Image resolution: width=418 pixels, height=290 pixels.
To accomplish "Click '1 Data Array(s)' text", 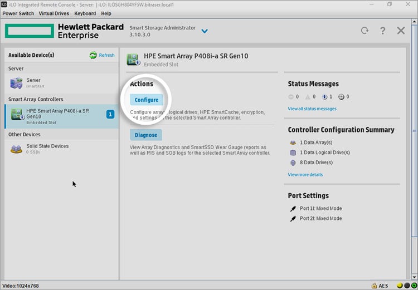I will click(316, 142).
